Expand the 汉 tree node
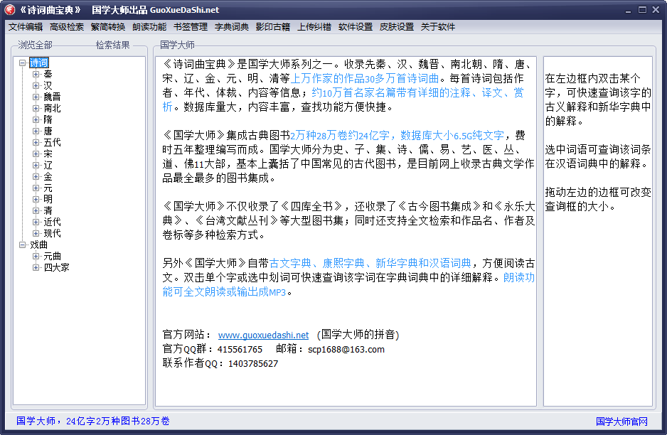 (x=36, y=85)
